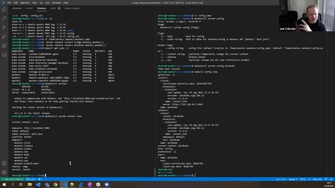
Task: Click the taskbar clock and date
Action: click(329, 184)
